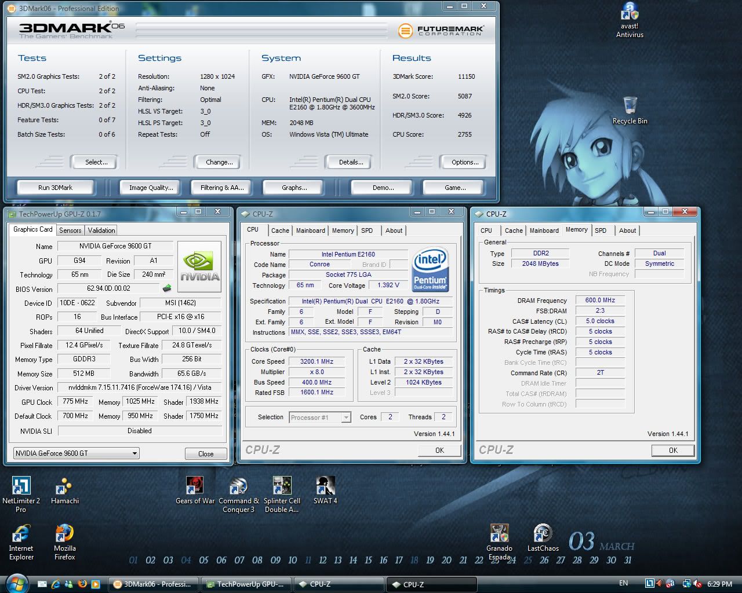This screenshot has height=593, width=742.
Task: Click the TechPowerUp GPU-Z taskbar button
Action: click(246, 584)
